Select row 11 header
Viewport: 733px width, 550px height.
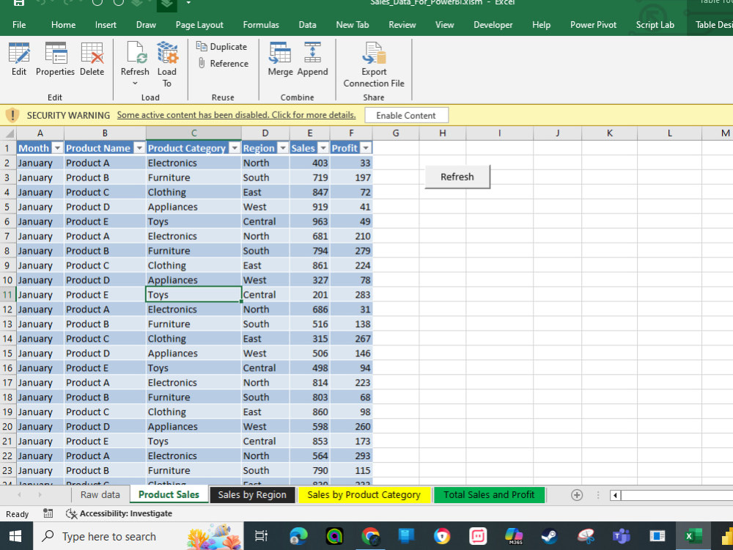pos(8,295)
